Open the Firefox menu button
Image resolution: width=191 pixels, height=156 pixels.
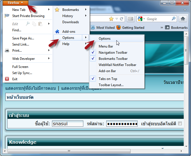point(15,3)
